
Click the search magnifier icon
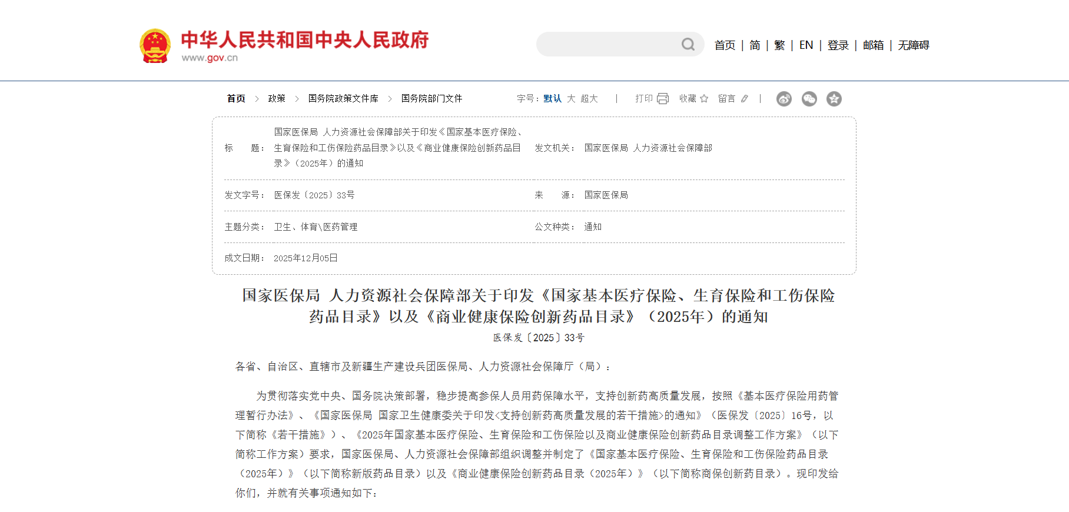tap(688, 44)
